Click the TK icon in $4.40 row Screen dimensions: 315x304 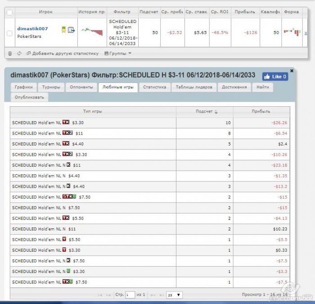pos(66,144)
